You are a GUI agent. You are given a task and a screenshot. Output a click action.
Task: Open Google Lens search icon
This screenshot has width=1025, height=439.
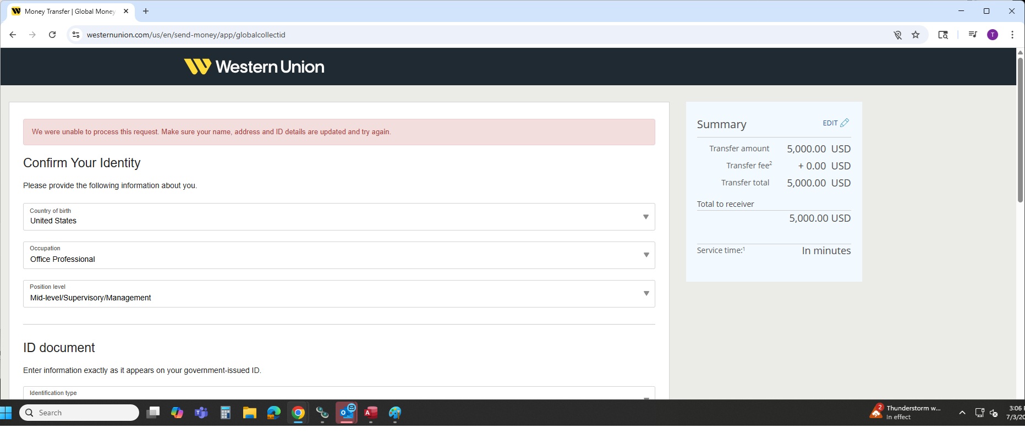coord(943,35)
